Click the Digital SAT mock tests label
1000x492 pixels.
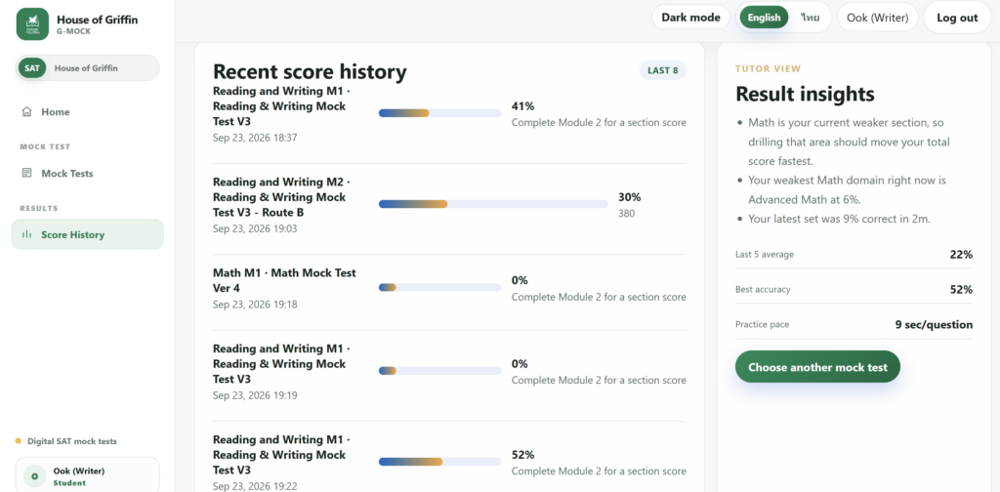point(72,441)
